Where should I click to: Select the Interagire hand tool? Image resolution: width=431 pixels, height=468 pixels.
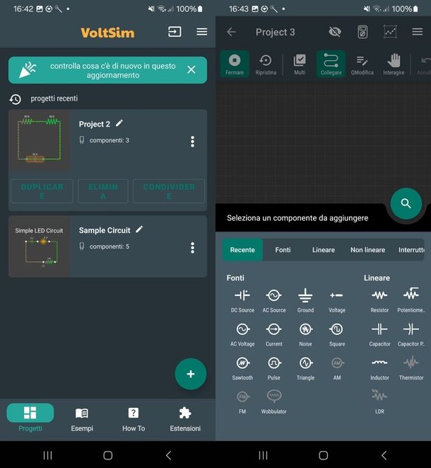pyautogui.click(x=394, y=64)
